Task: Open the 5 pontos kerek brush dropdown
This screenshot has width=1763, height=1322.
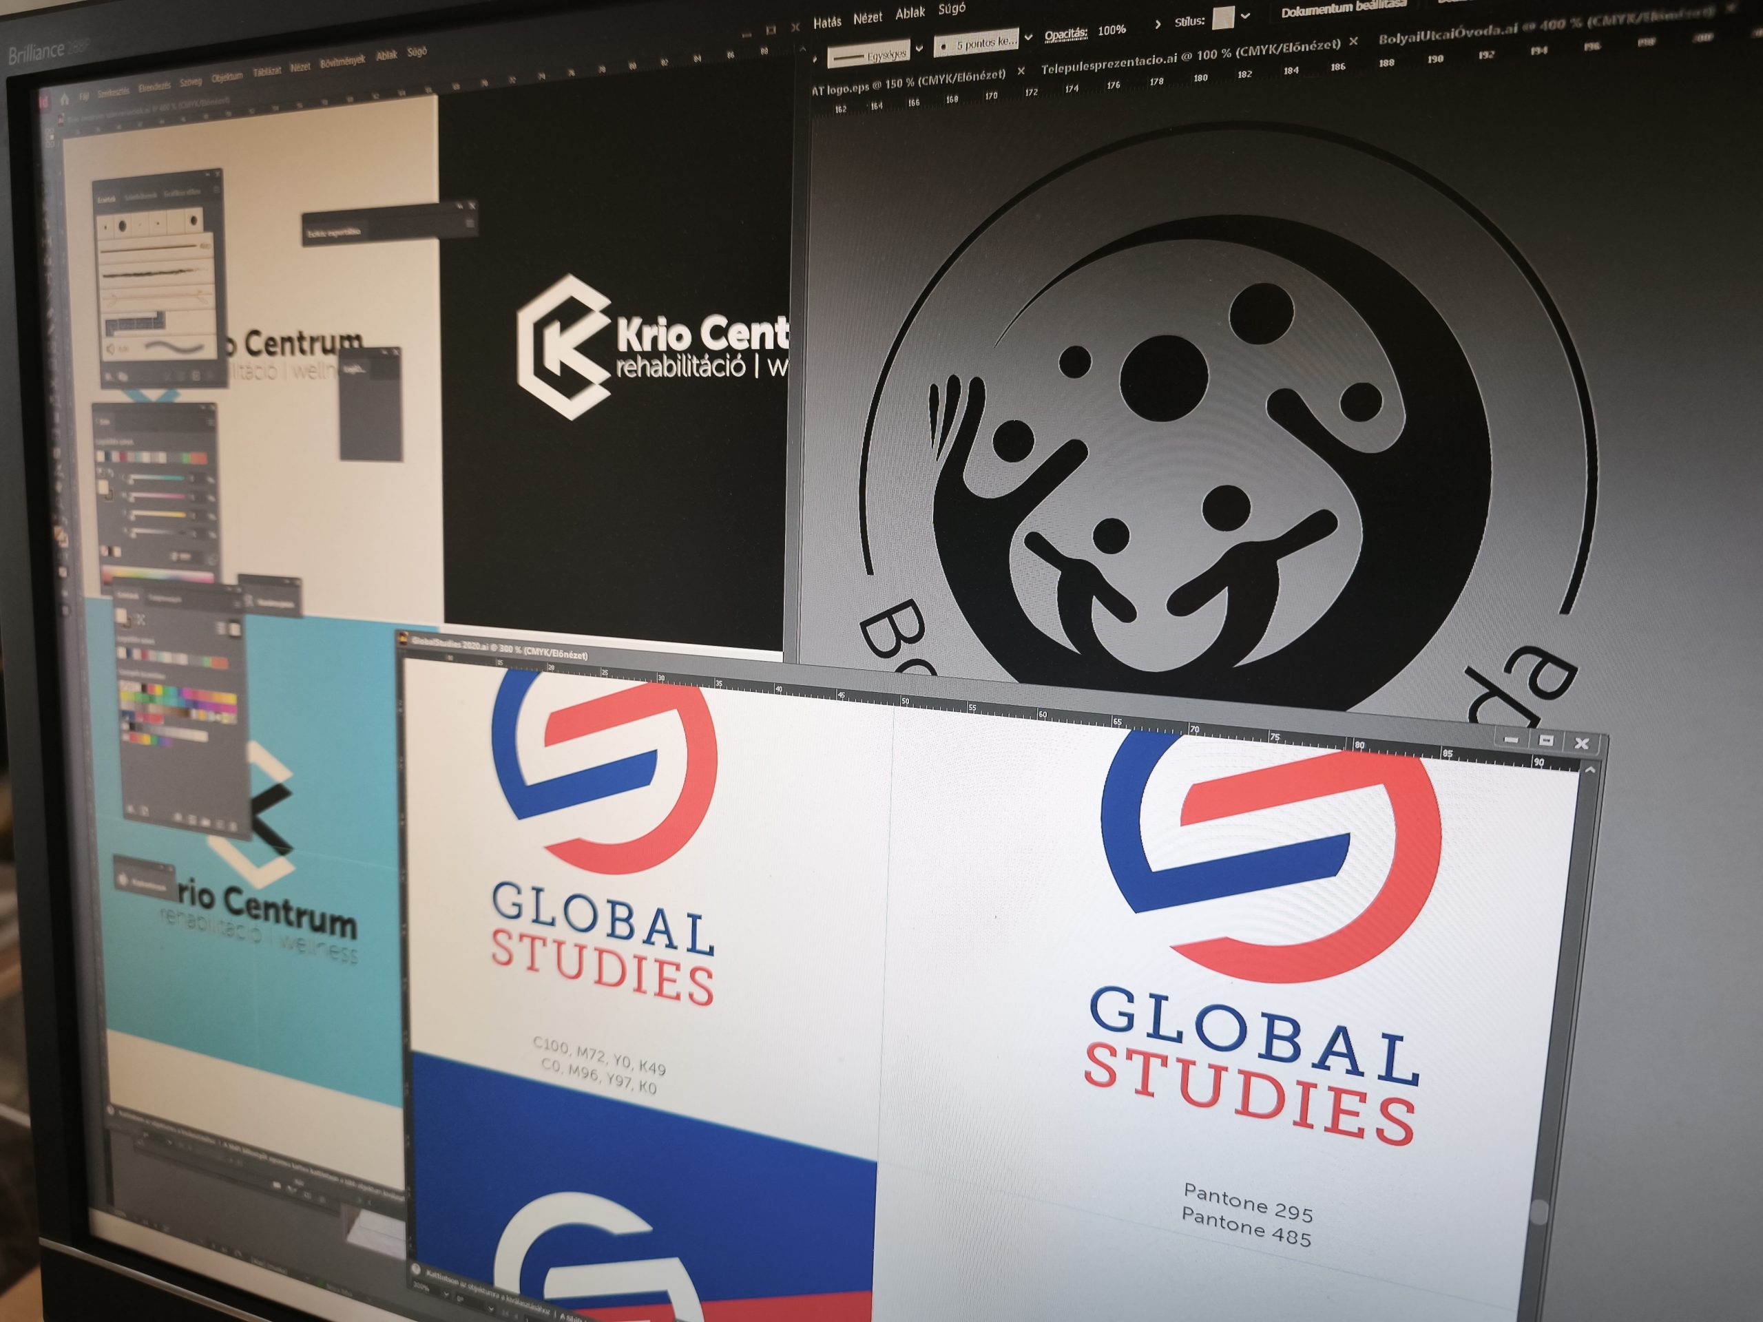Action: tap(1027, 37)
